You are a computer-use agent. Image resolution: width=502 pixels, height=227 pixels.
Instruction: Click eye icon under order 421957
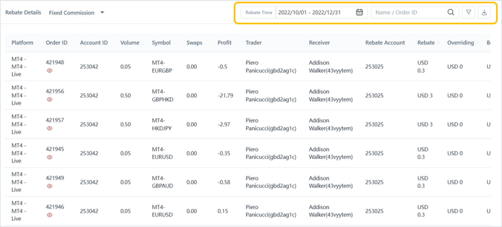(x=50, y=128)
